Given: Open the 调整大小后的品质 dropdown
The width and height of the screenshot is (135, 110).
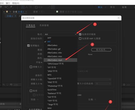Looking at the screenshot, I should coord(103,84).
